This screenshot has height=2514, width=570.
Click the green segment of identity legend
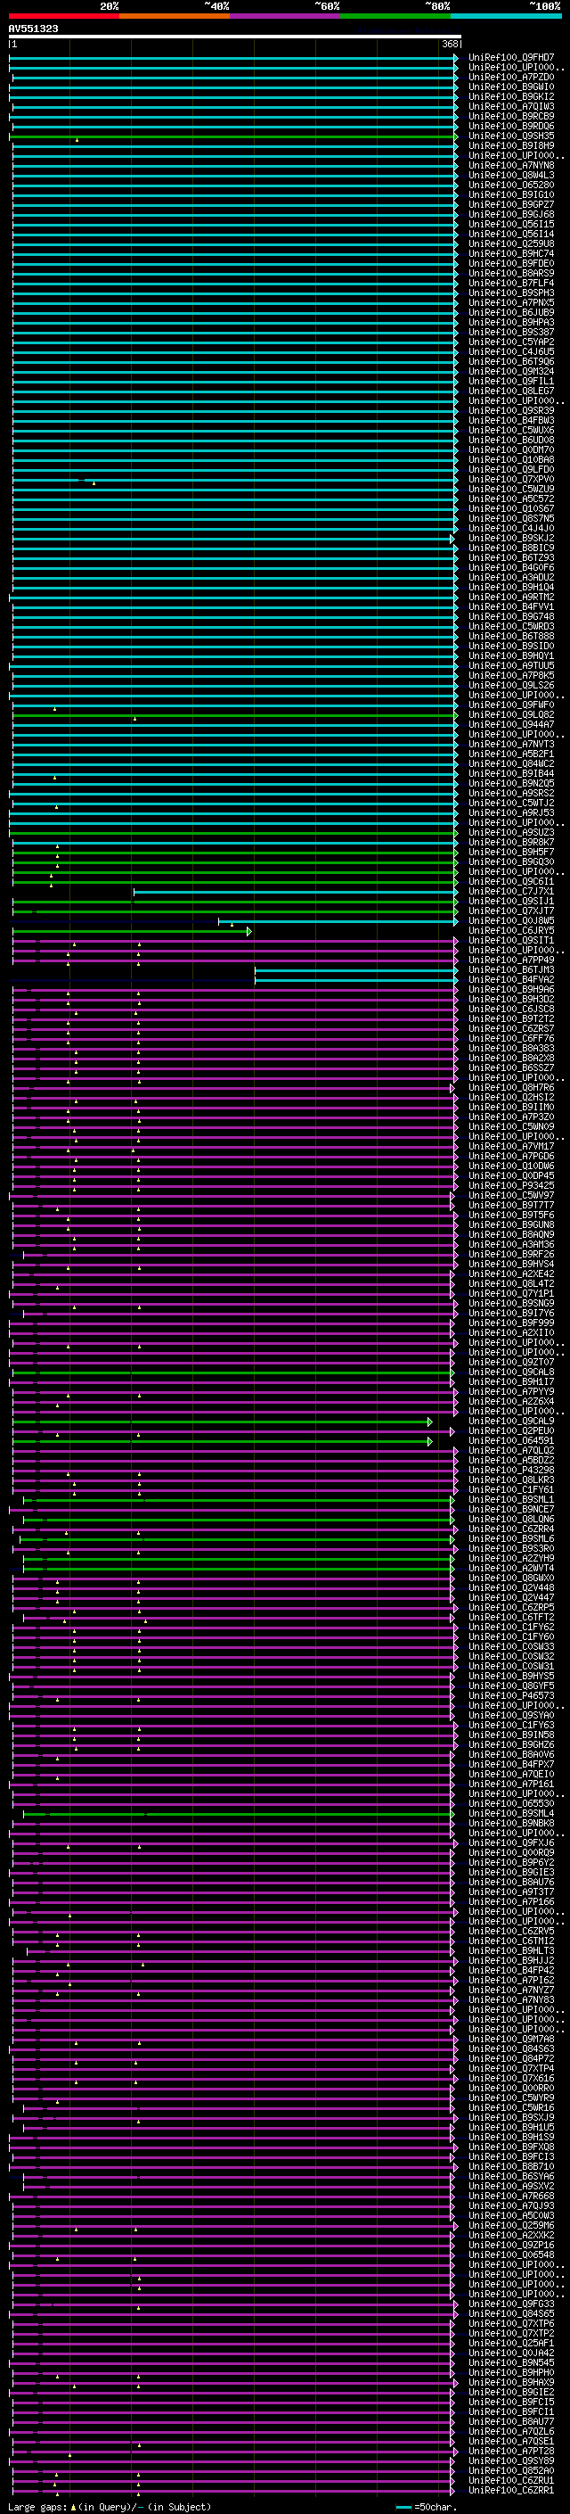click(395, 16)
